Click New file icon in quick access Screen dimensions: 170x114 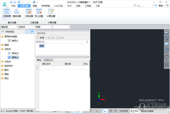pyautogui.click(x=11, y=2)
